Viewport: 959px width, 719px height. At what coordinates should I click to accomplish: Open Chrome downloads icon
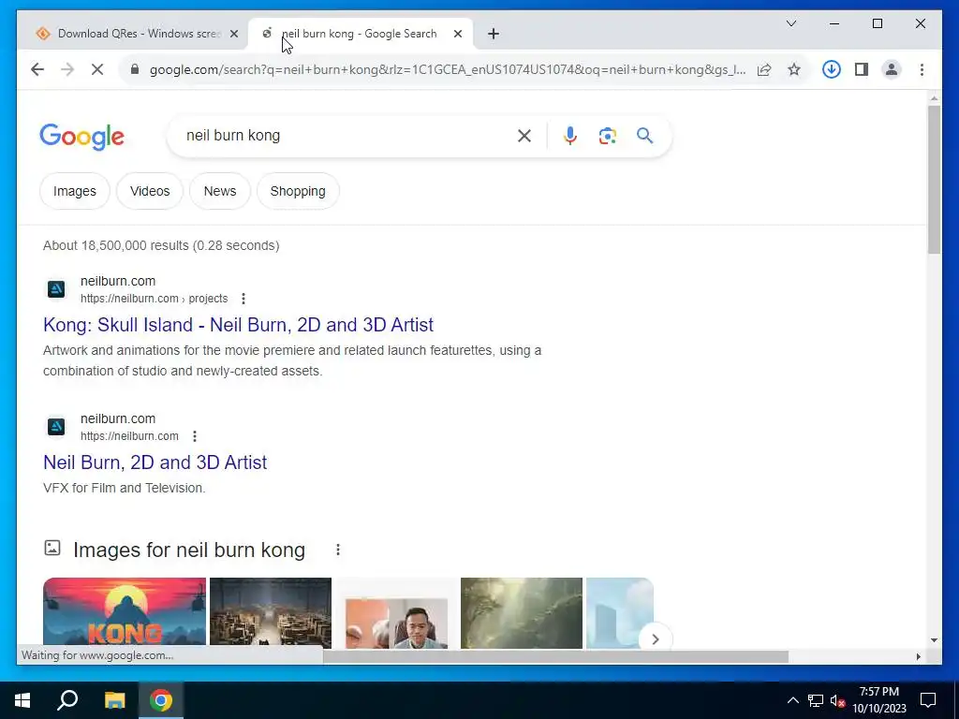(x=831, y=69)
